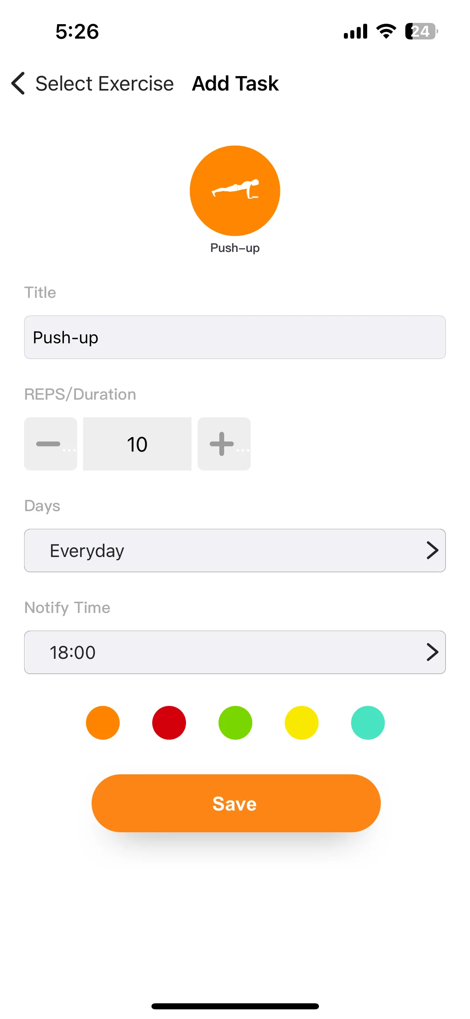
Task: Choose the turquoise color swatch
Action: [x=368, y=722]
